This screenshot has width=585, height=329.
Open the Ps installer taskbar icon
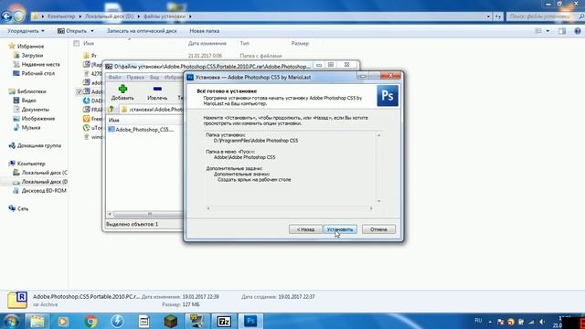(250, 321)
